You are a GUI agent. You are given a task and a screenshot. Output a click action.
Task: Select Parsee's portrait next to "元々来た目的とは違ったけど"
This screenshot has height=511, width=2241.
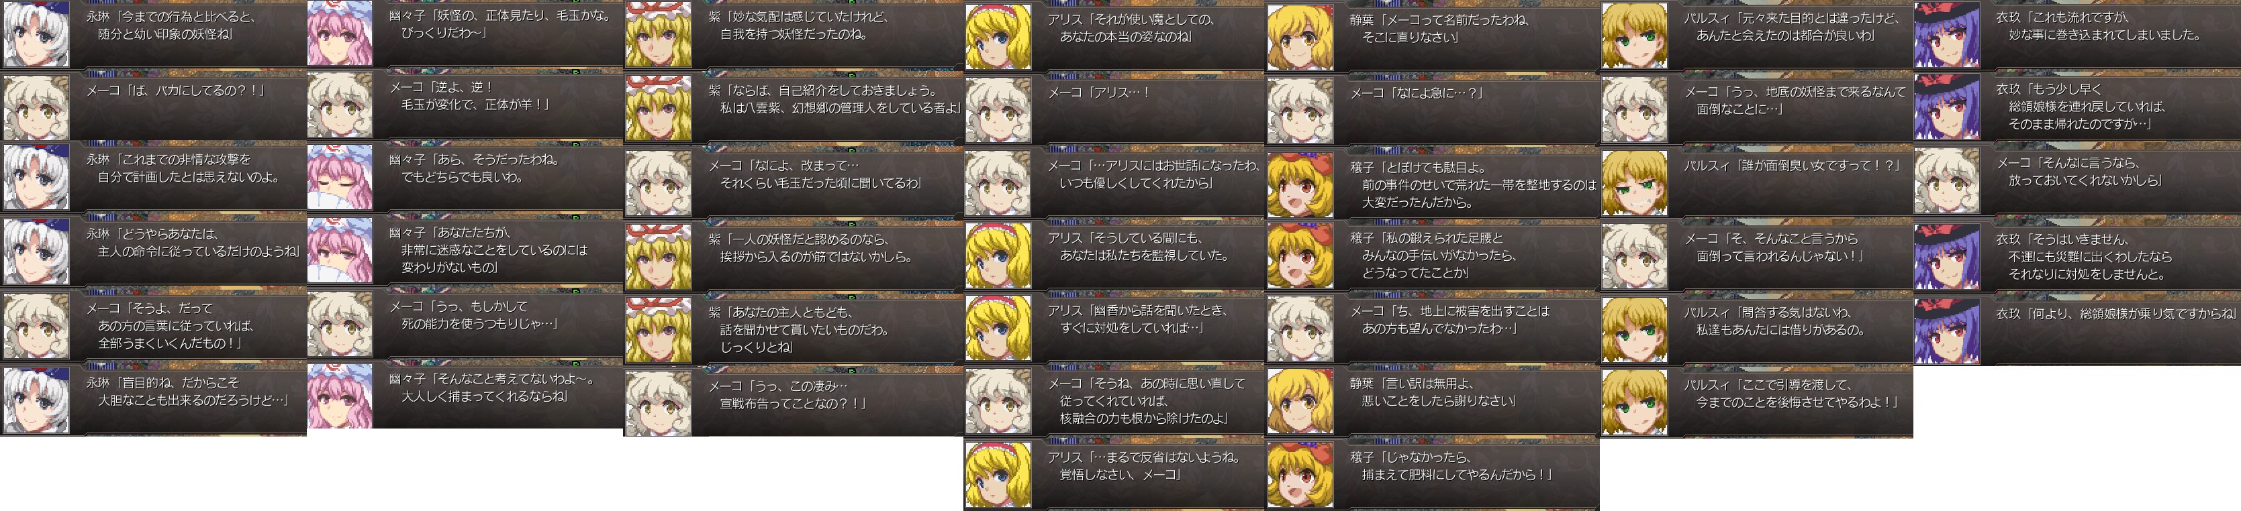click(x=1635, y=36)
